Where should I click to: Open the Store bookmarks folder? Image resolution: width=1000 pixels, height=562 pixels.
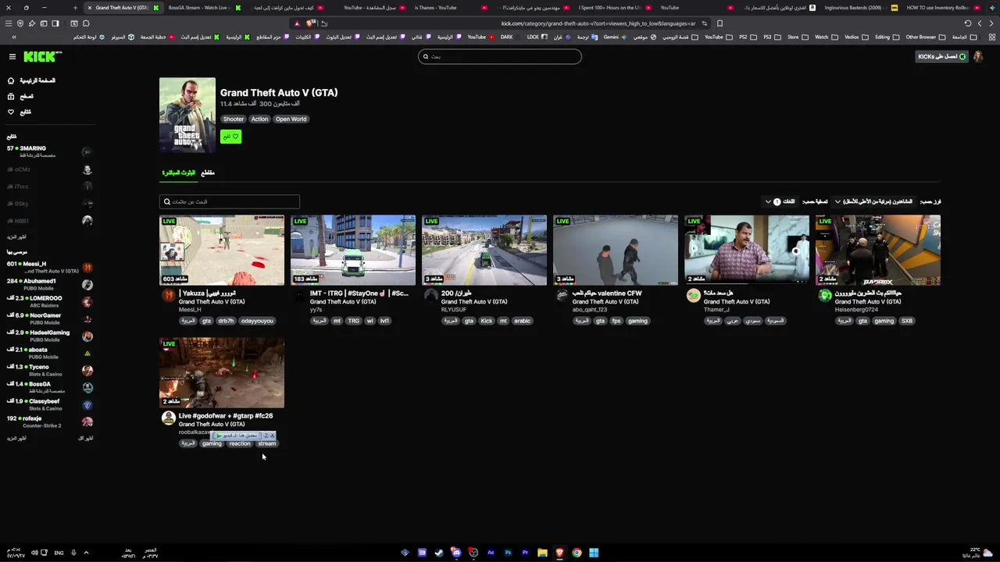click(797, 37)
